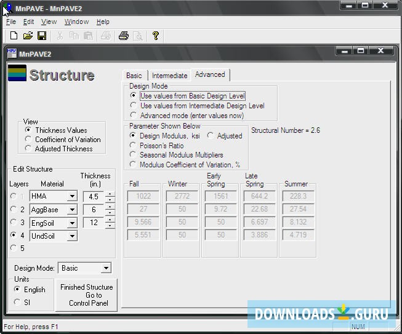Select Coefficient of Variation view option
Image resolution: width=402 pixels, height=334 pixels.
63,140
